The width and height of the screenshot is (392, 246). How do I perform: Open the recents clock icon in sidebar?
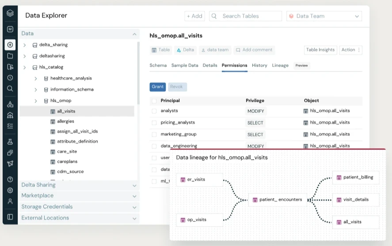(x=10, y=78)
